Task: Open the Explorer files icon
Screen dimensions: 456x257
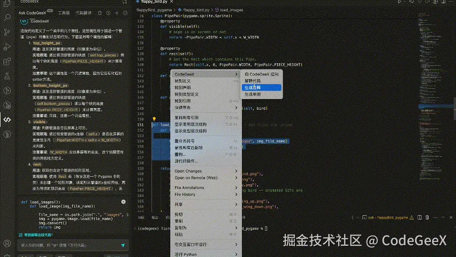Action: (x=7, y=4)
